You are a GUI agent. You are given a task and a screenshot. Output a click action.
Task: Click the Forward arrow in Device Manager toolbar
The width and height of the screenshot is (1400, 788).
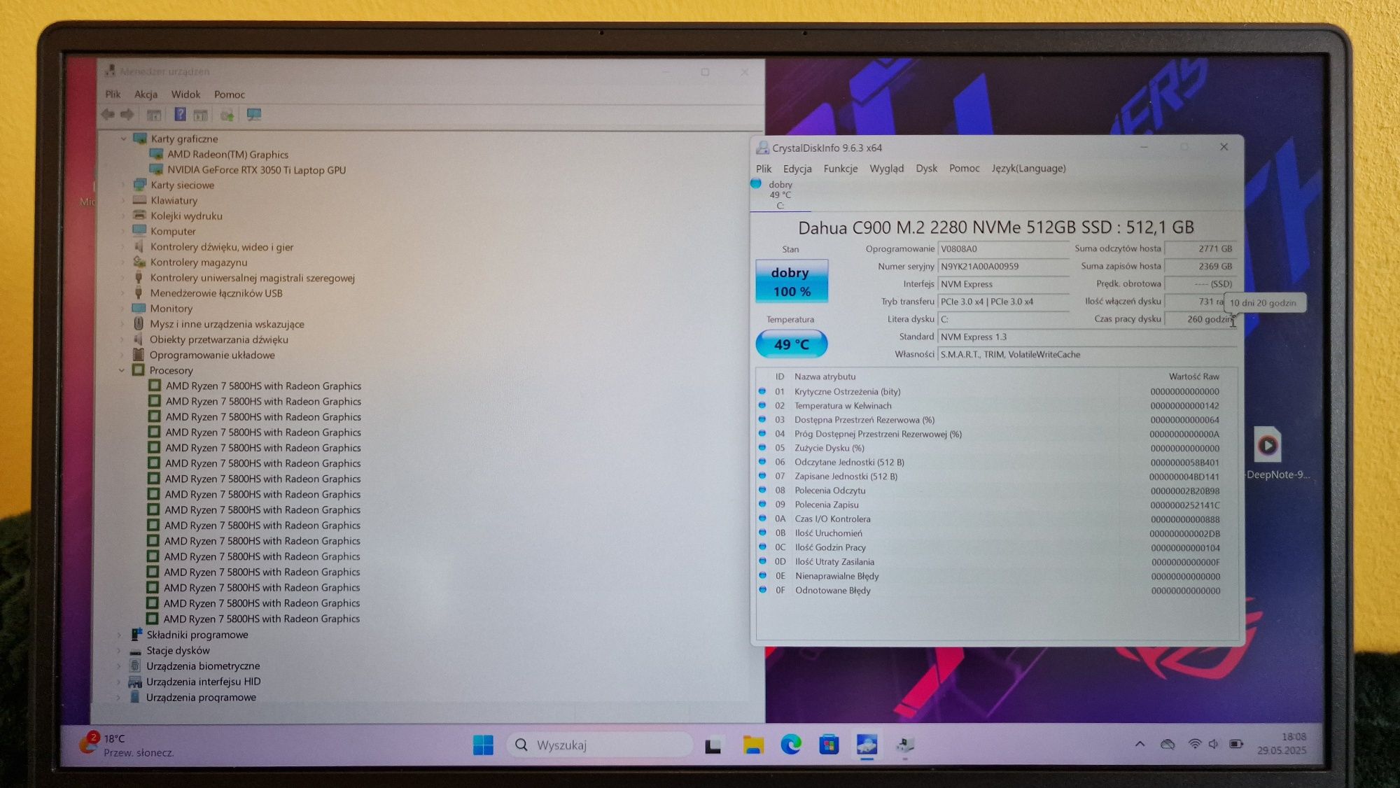127,115
